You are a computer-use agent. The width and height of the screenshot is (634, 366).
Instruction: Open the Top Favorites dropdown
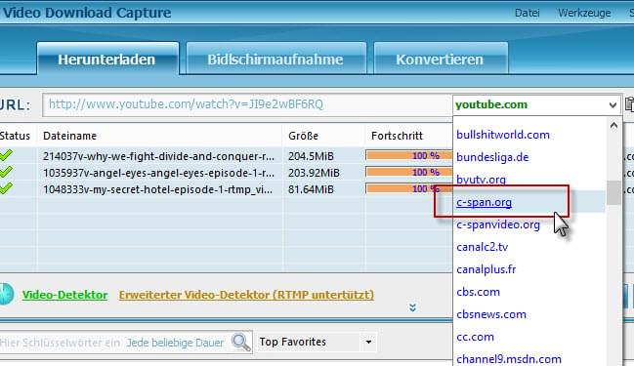(x=317, y=342)
